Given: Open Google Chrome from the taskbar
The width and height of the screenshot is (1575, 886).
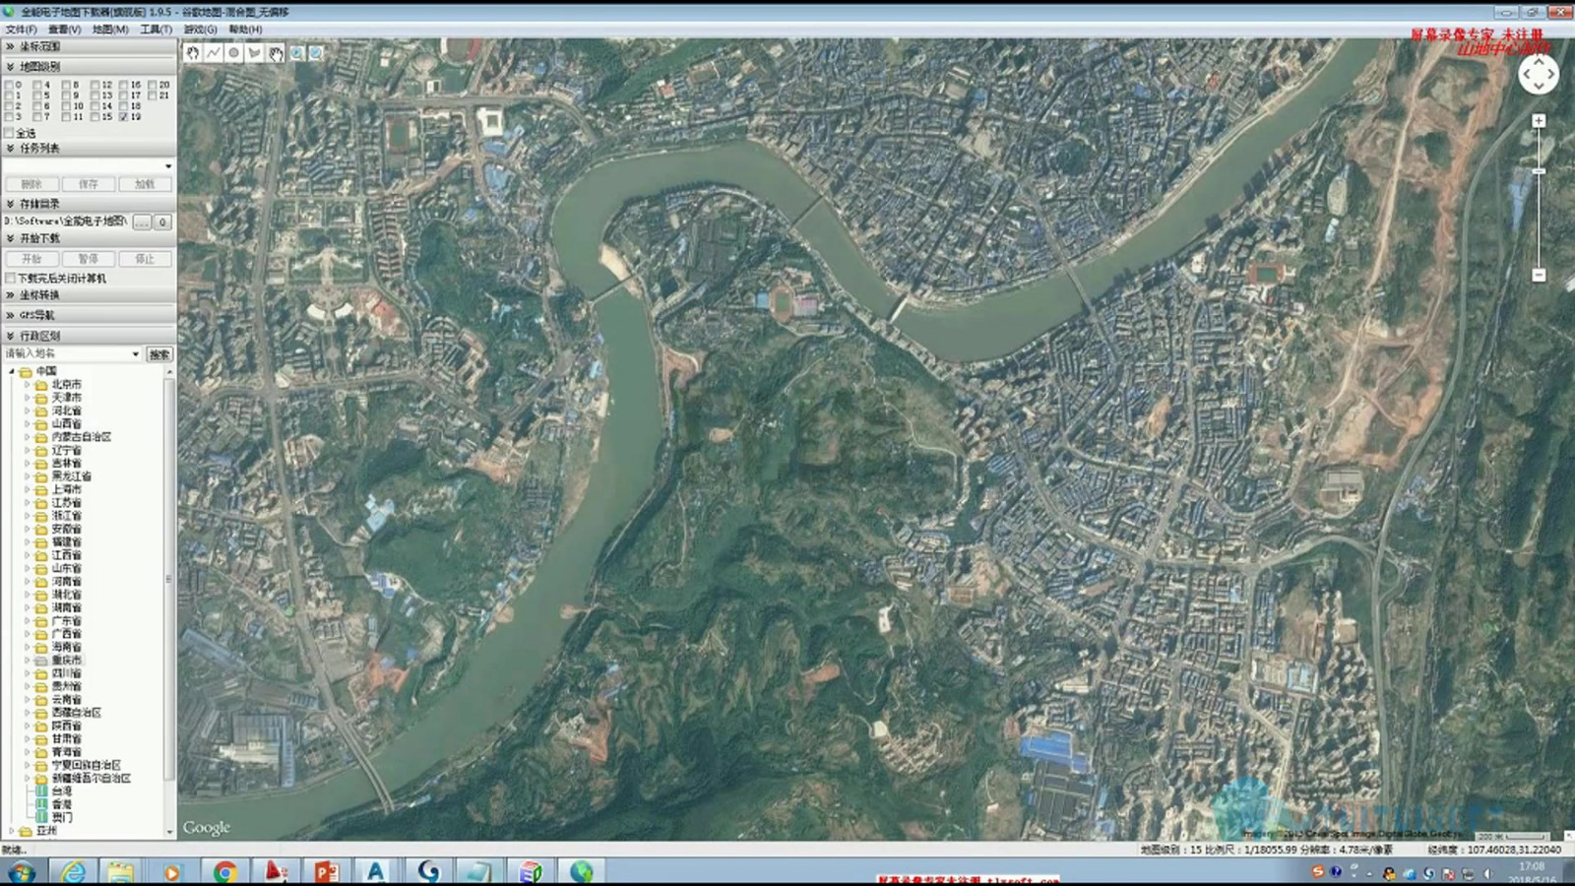Looking at the screenshot, I should (x=224, y=871).
